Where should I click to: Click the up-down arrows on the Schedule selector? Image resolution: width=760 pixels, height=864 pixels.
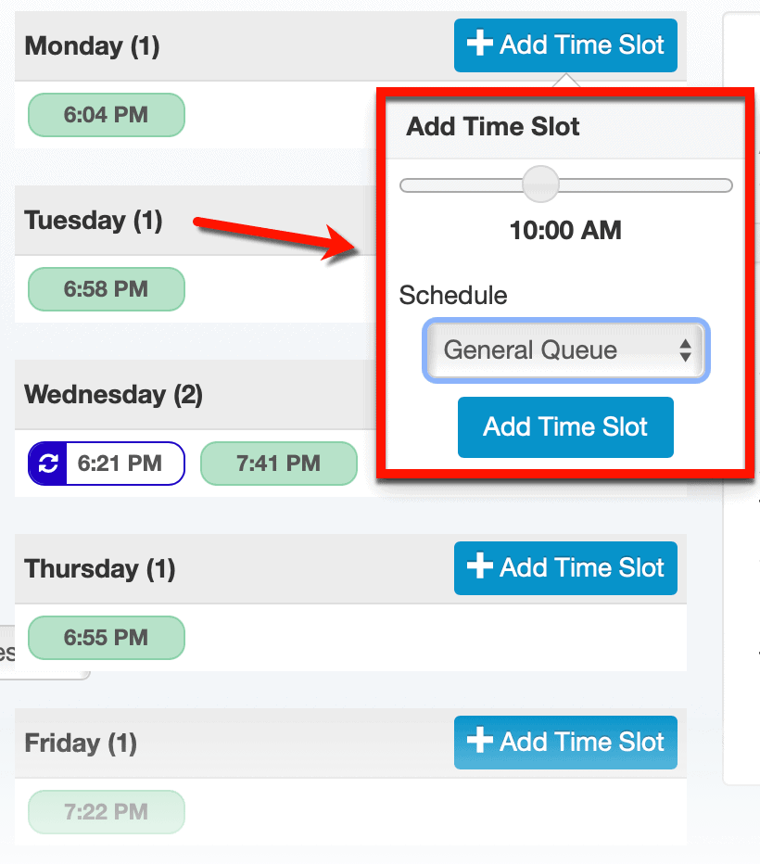point(686,350)
